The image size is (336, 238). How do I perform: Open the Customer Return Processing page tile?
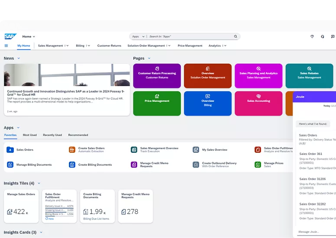tap(157, 76)
